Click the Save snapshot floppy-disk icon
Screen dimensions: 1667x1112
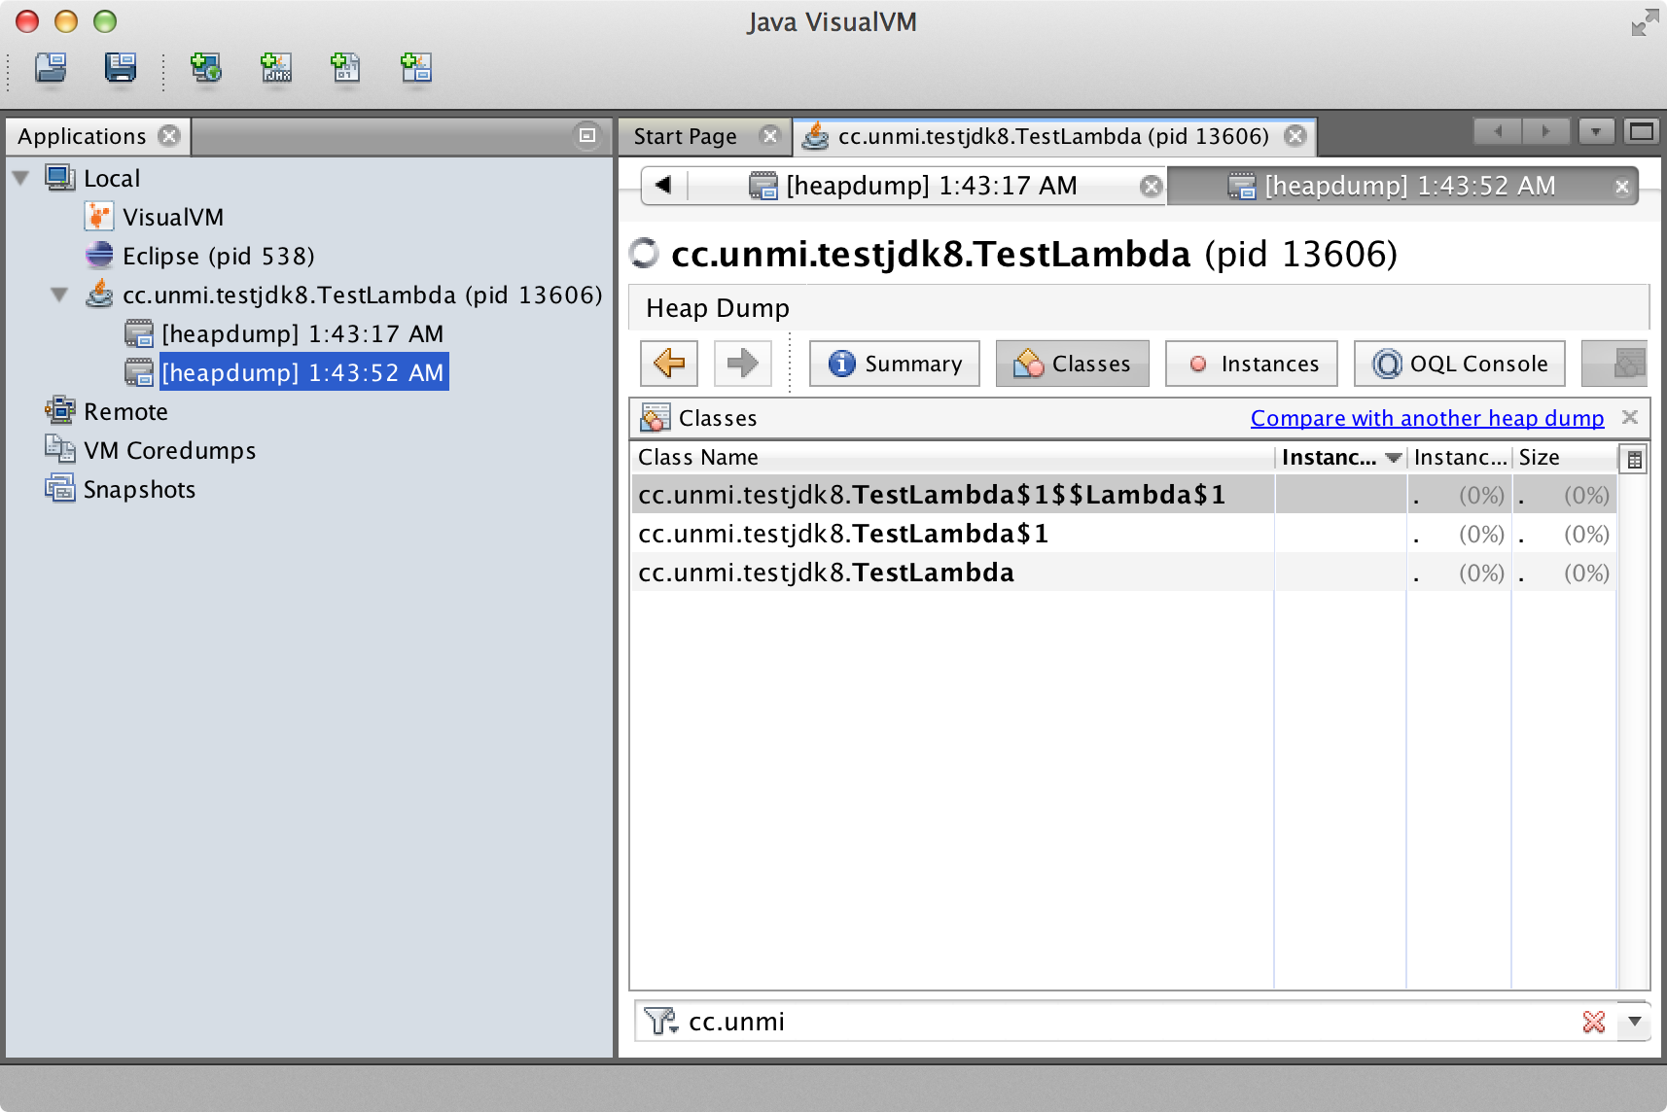click(121, 68)
